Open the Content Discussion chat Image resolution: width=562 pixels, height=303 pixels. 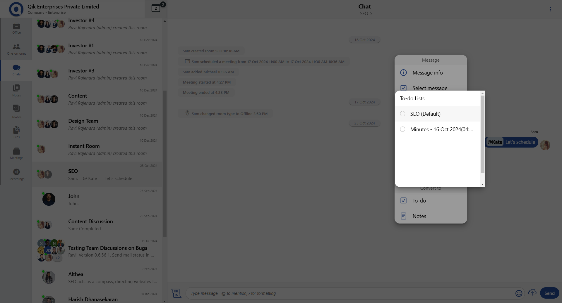point(97,225)
